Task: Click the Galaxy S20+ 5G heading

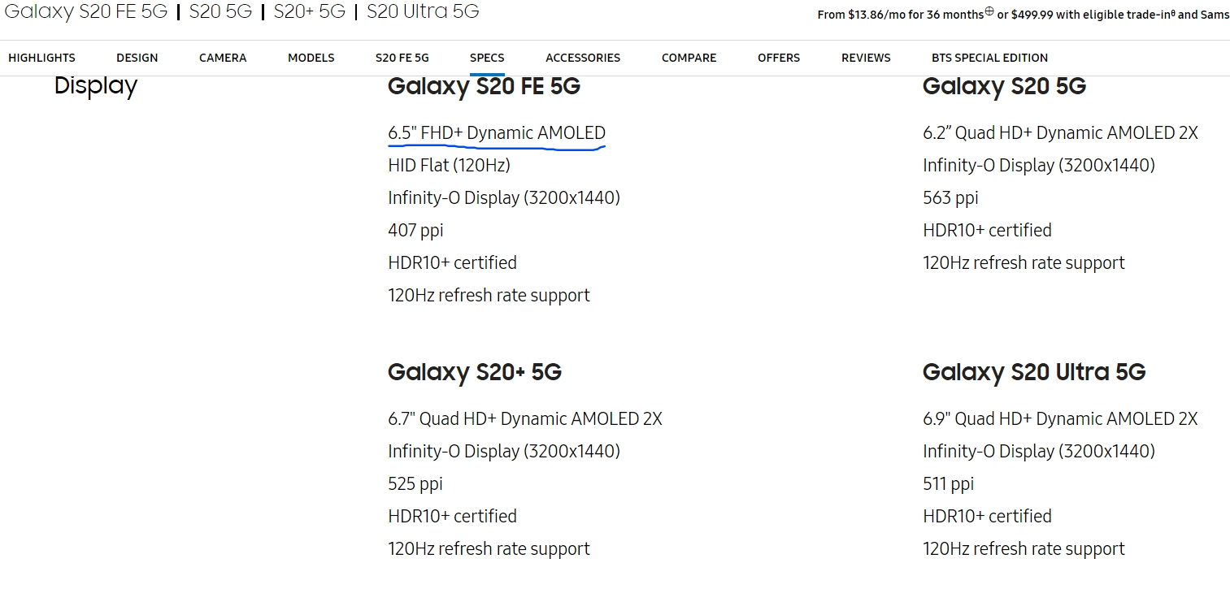Action: tap(475, 372)
